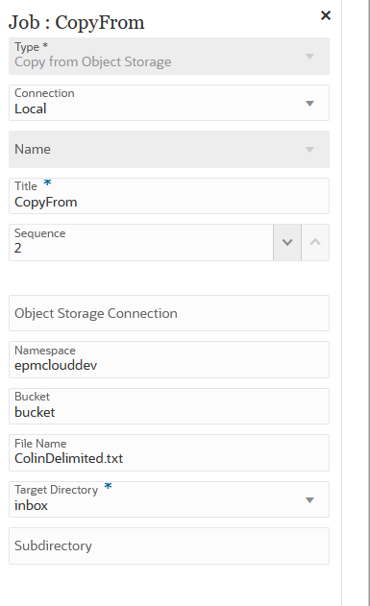Edit the Namespace epmclouddev field
Screen dimensions: 370x606
pyautogui.click(x=169, y=359)
